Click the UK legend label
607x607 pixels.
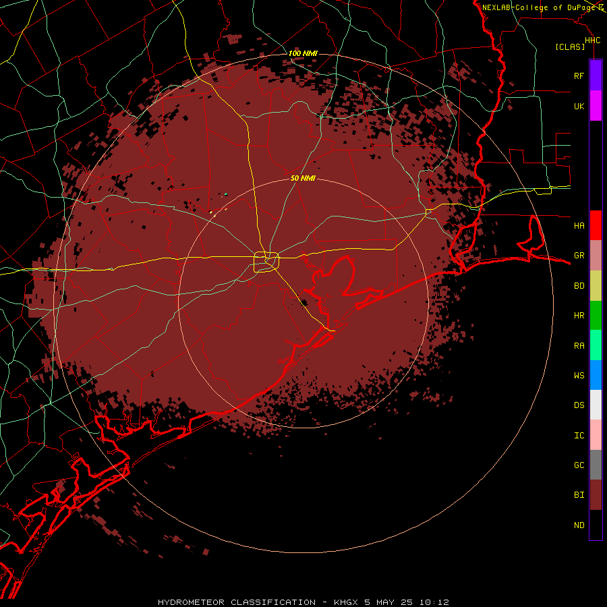pyautogui.click(x=579, y=107)
